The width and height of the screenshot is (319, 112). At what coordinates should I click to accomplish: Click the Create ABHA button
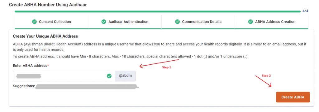coord(293,97)
